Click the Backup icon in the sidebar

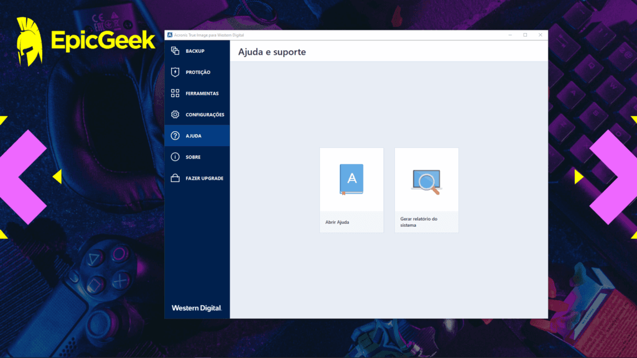tap(175, 51)
